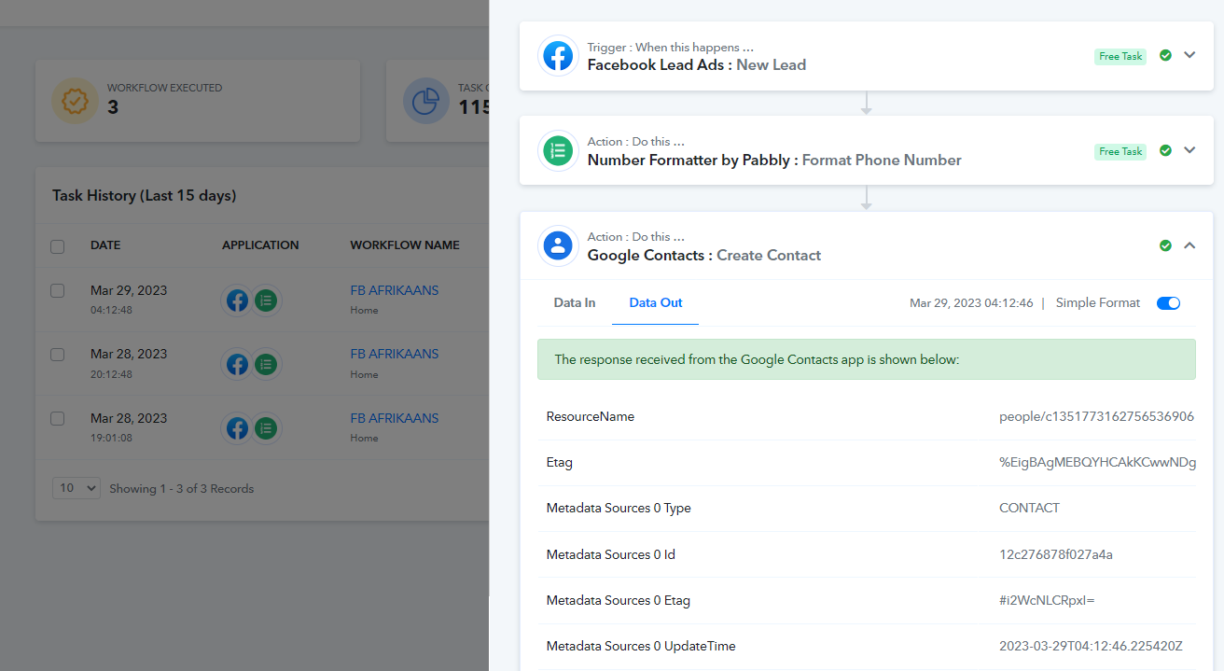Click Facebook icon in Mar 28 19:01:08 row
1224x671 pixels.
[x=238, y=428]
